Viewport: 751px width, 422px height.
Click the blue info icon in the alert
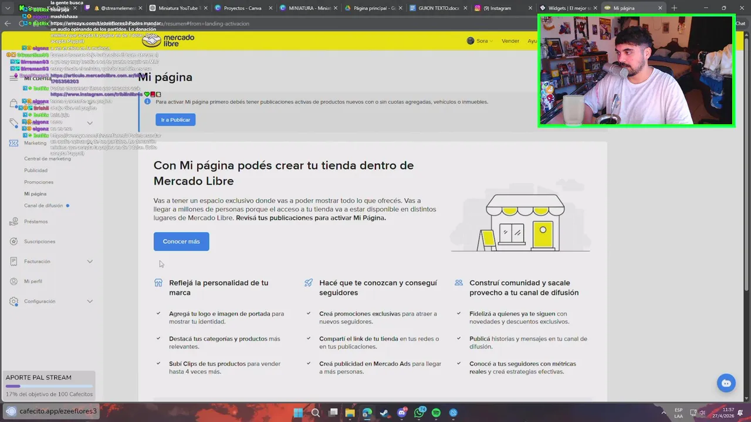pyautogui.click(x=148, y=101)
